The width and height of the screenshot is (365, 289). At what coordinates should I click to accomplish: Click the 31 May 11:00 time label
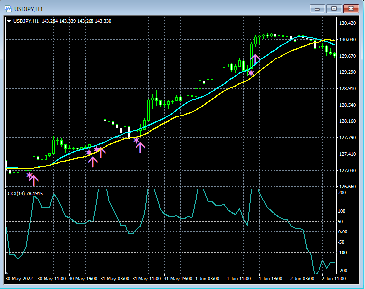(146, 279)
